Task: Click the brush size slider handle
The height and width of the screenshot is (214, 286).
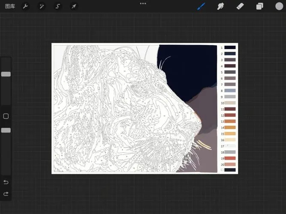Action: point(6,74)
